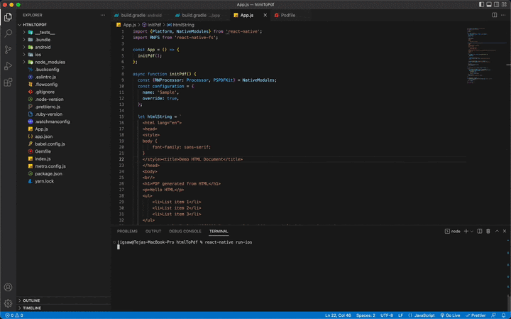Open the Search view icon

8,33
